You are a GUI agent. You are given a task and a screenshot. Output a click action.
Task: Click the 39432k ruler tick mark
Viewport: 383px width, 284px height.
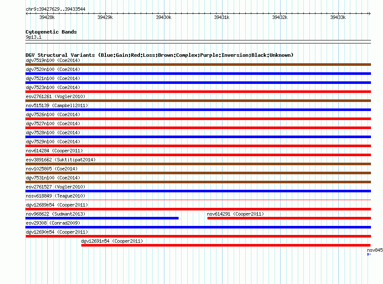click(280, 13)
